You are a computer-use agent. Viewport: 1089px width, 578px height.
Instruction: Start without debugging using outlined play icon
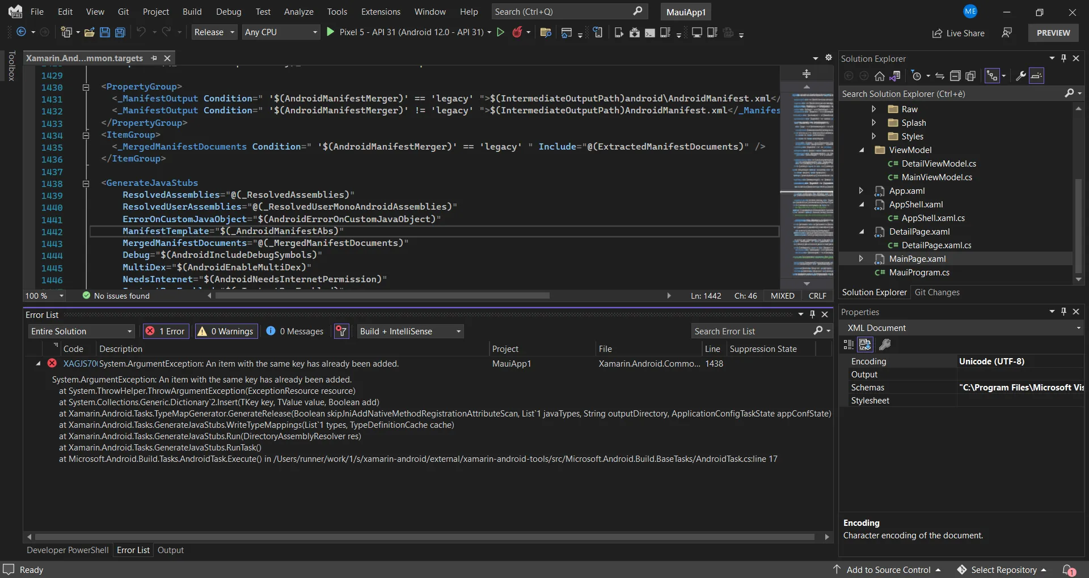pyautogui.click(x=500, y=32)
